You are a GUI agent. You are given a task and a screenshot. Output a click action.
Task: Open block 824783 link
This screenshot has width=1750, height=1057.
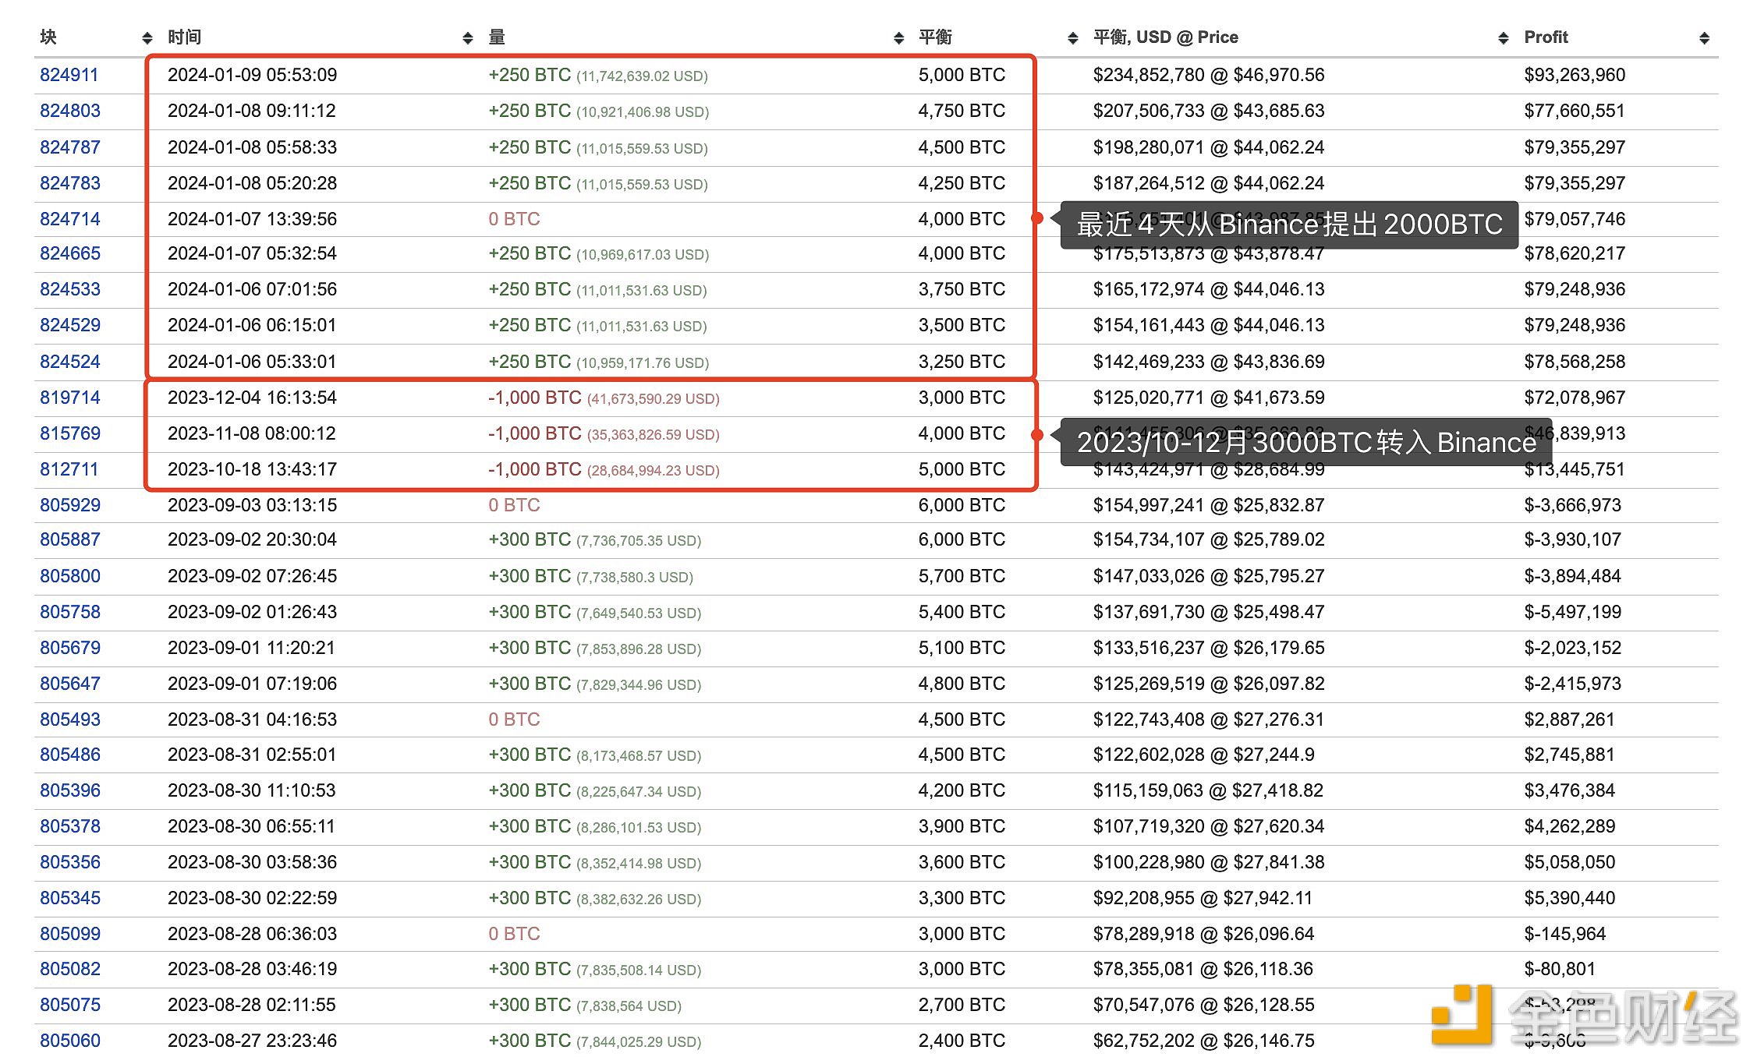[x=70, y=183]
